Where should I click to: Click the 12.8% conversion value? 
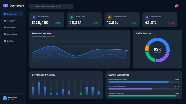[112, 23]
